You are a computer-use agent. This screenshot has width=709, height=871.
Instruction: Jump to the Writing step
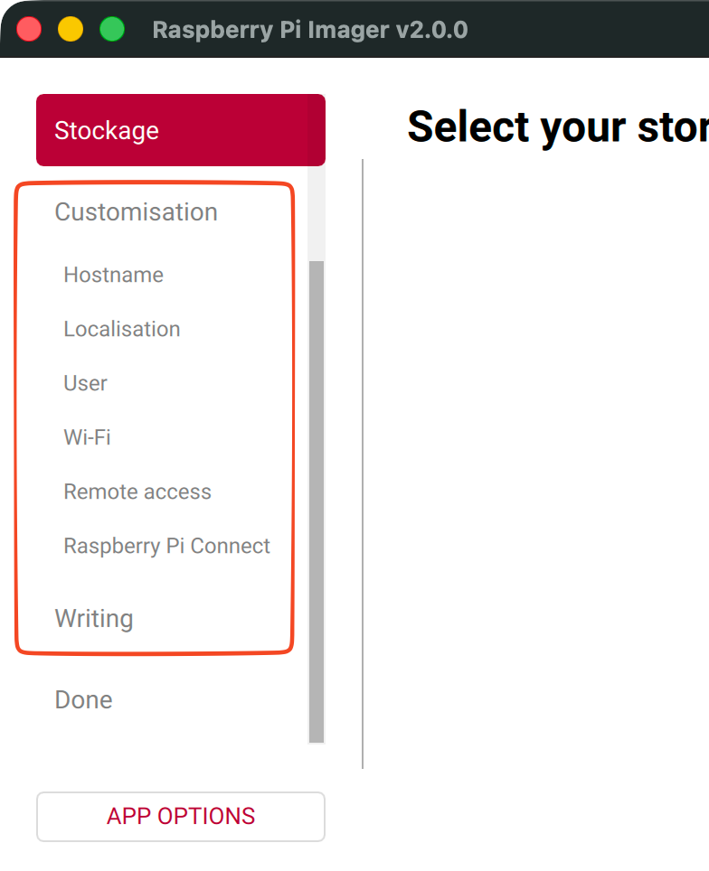pos(93,619)
